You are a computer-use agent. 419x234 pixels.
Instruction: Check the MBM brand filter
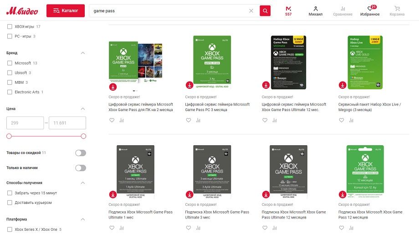point(10,82)
